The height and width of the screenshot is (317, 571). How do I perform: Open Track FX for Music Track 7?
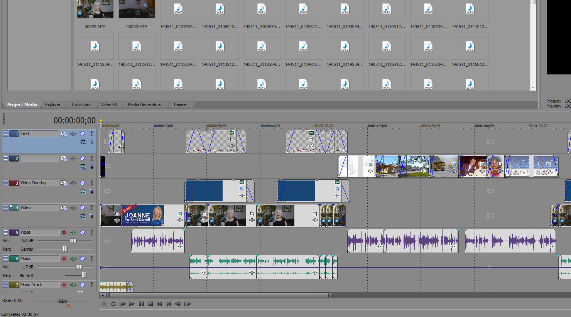point(73,285)
